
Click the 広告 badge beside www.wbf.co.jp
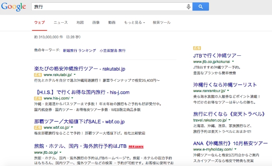coord(38,127)
